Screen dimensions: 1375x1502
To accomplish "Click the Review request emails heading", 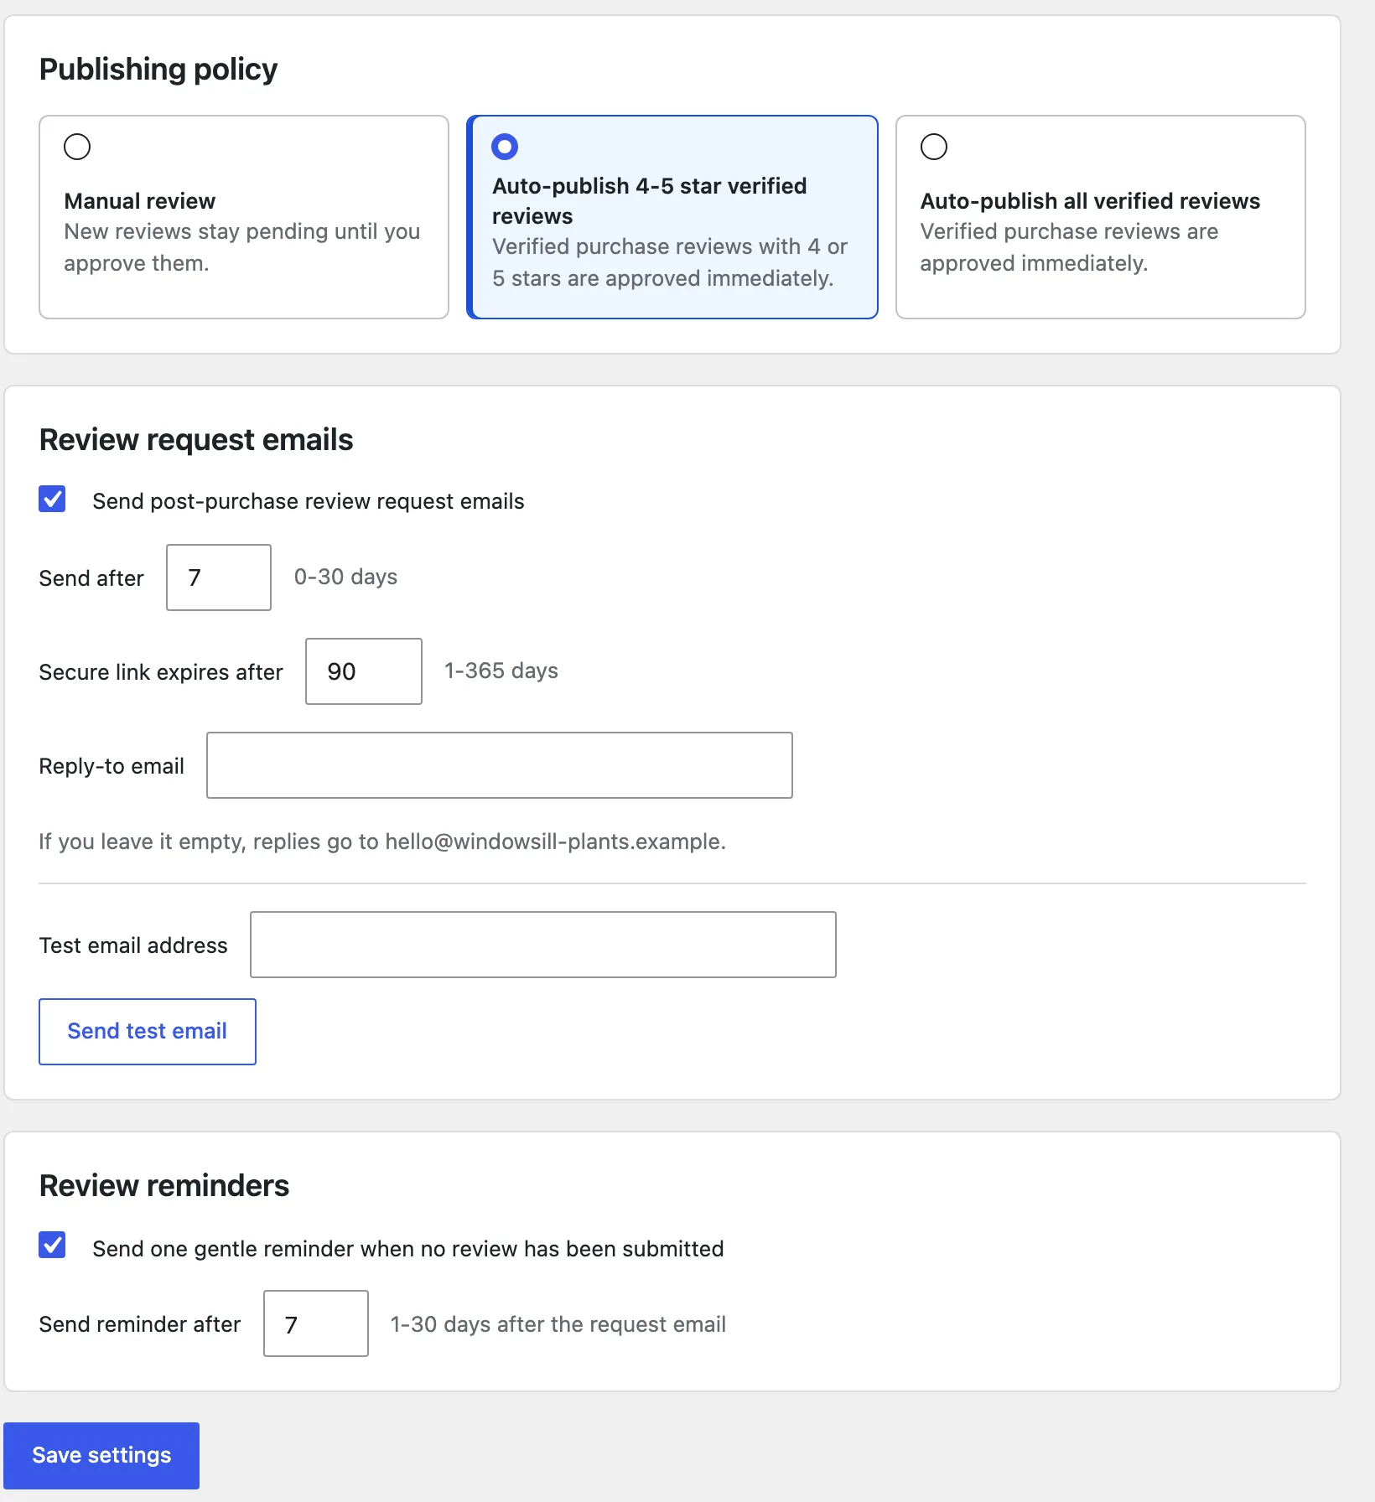I will (x=196, y=439).
